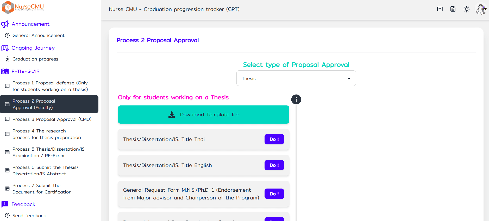489x221 pixels.
Task: Go to Graduation progress page
Action: point(35,59)
